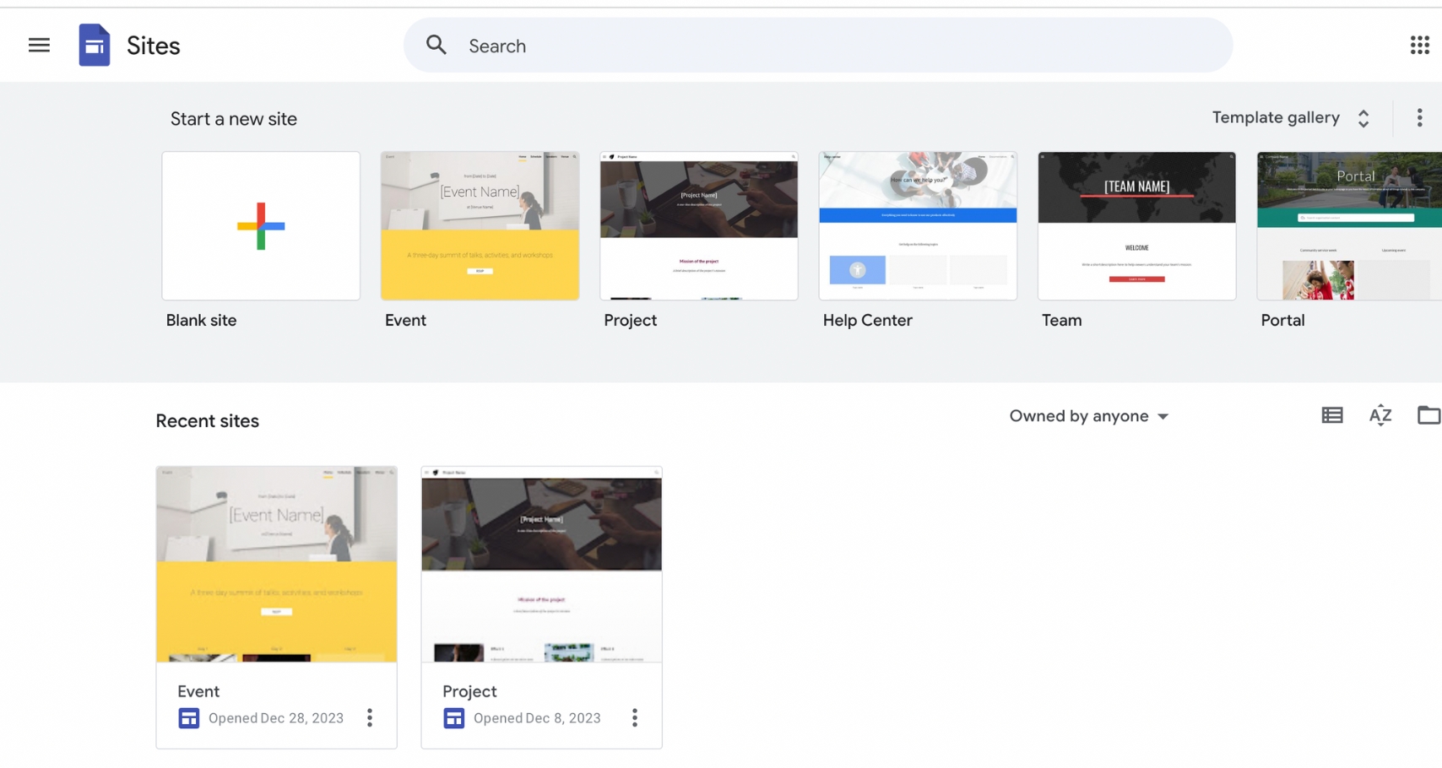
Task: Open the file picker folder icon
Action: coord(1428,415)
